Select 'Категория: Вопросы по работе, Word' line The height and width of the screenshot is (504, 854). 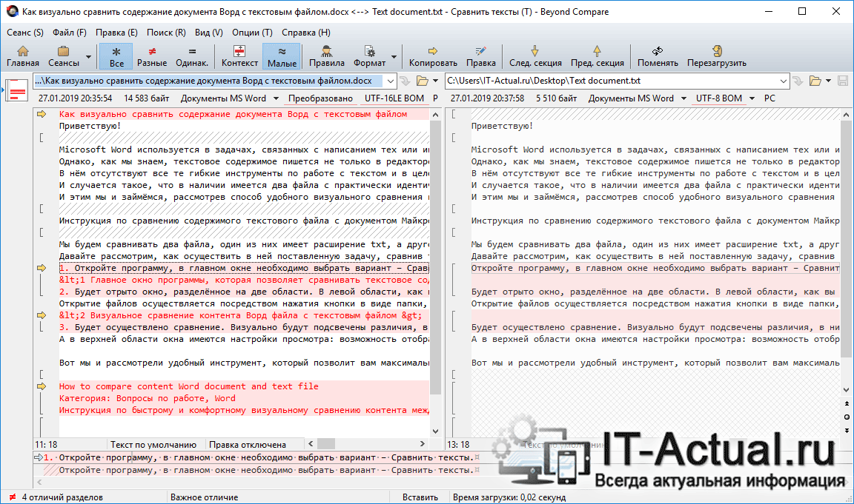148,398
